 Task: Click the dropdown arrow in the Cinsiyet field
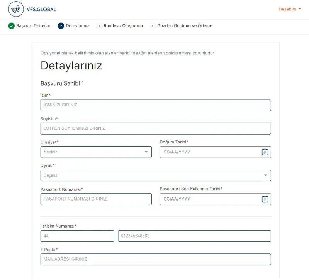(147, 152)
